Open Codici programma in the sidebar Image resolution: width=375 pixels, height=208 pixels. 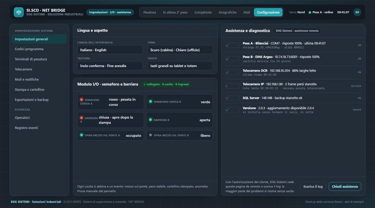coord(39,49)
